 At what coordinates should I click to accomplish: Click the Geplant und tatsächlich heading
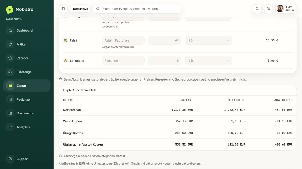pos(80,90)
